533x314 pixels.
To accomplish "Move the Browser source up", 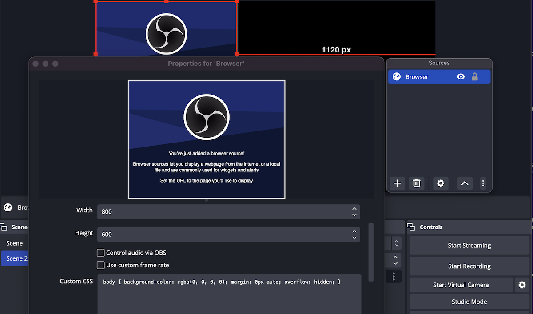I will coord(465,183).
